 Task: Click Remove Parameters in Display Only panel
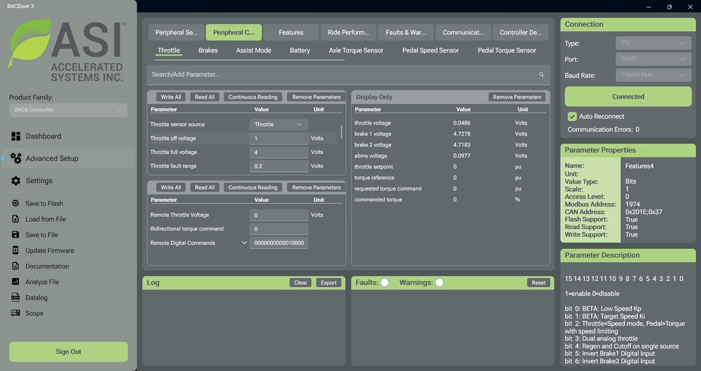pos(517,97)
